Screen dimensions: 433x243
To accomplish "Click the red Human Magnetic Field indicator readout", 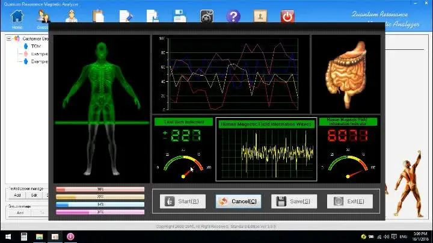I will click(348, 135).
